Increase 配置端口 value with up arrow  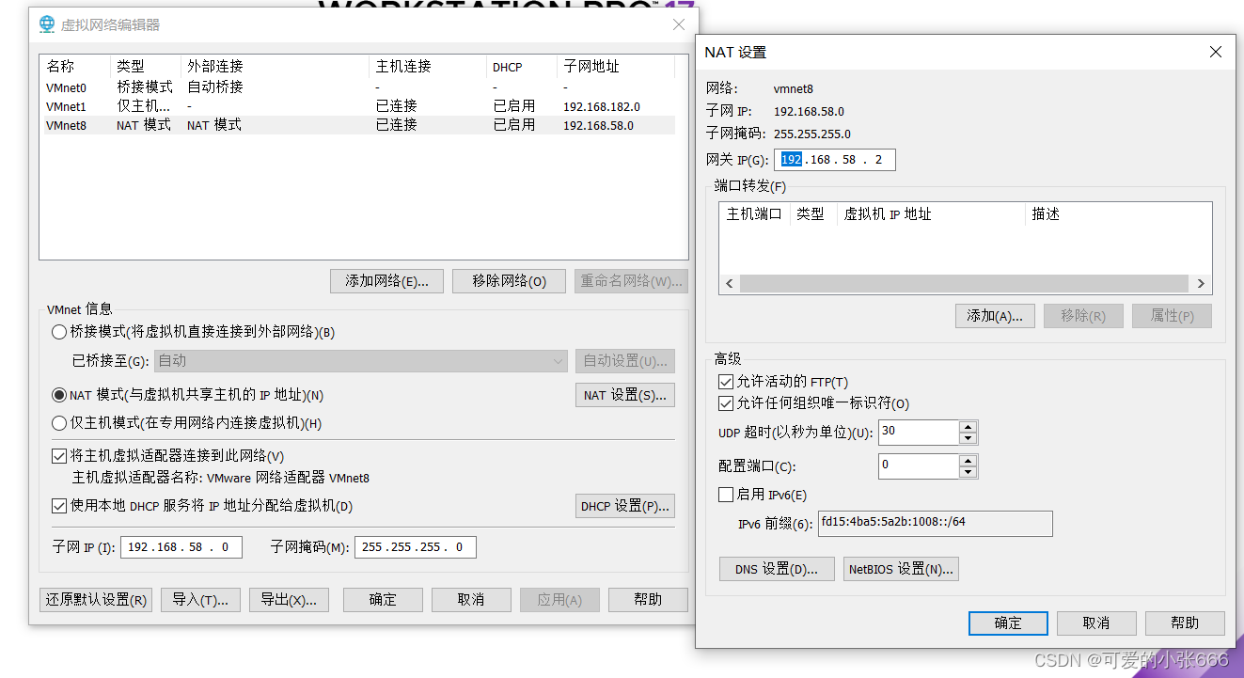tap(968, 461)
